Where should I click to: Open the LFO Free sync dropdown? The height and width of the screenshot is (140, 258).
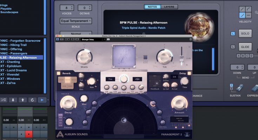tap(110, 79)
